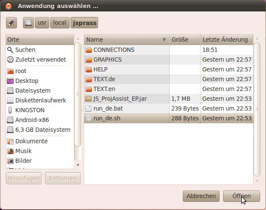Sort files by Name column header

coord(126,40)
